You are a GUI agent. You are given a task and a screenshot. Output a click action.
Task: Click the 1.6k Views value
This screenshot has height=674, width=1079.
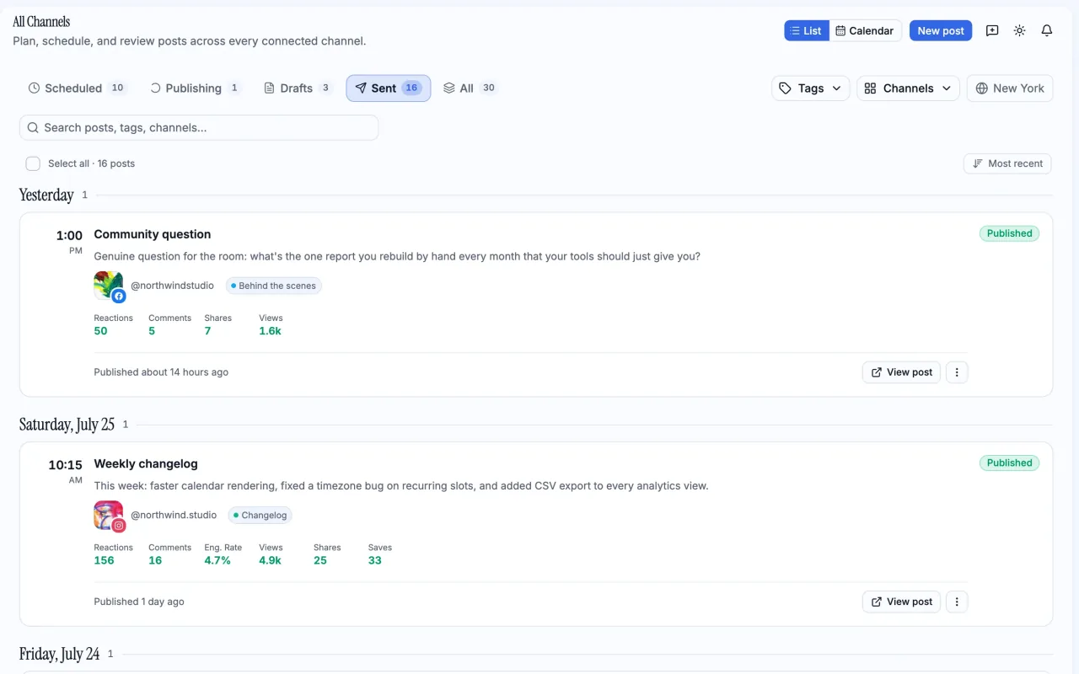coord(270,331)
